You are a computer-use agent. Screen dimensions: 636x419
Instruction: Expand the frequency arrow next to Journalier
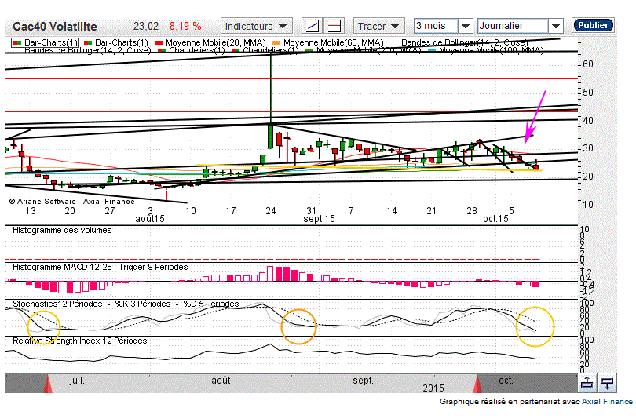(x=556, y=27)
